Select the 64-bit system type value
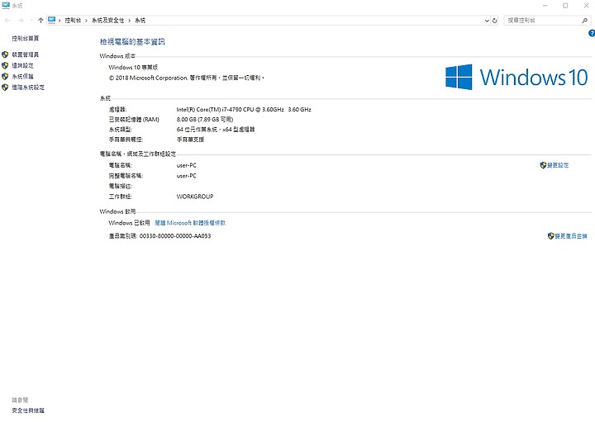The width and height of the screenshot is (595, 422). pyautogui.click(x=216, y=130)
